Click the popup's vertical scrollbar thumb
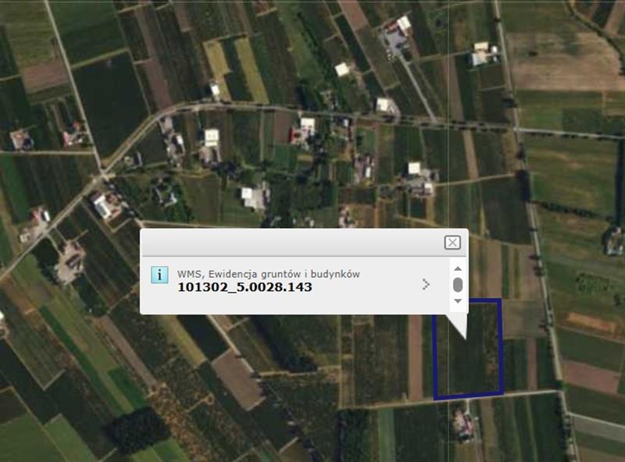Image resolution: width=625 pixels, height=462 pixels. coord(458,284)
